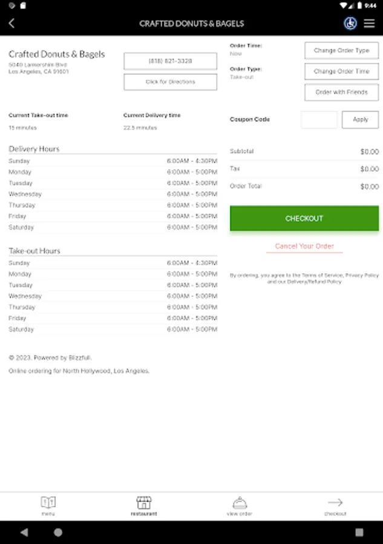Select the Current Take-out time label
The image size is (383, 544).
click(38, 115)
